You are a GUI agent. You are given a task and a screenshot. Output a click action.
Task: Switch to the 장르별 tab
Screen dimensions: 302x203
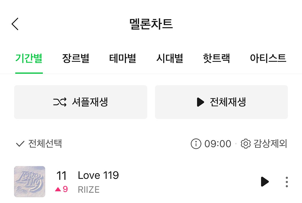click(x=76, y=58)
